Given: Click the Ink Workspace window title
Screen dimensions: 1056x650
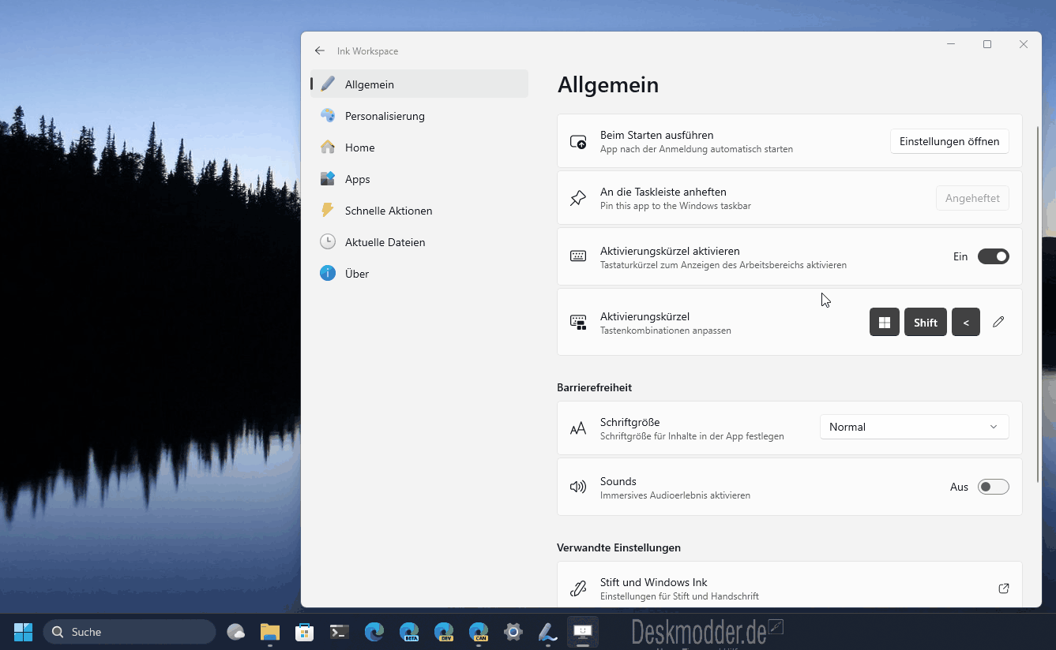Looking at the screenshot, I should pos(367,51).
